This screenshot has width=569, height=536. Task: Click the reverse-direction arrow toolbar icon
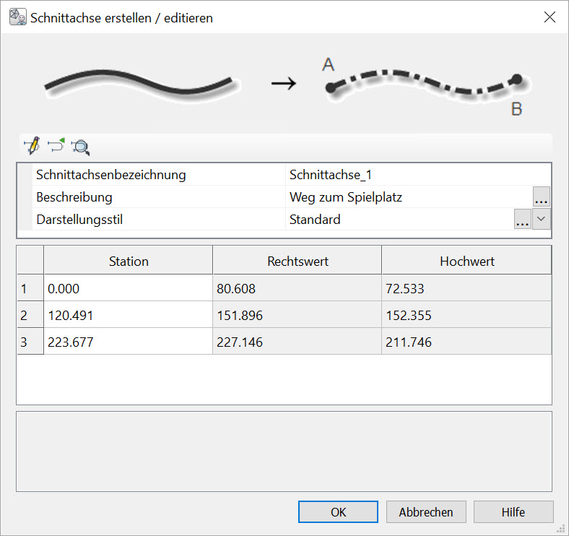click(56, 146)
